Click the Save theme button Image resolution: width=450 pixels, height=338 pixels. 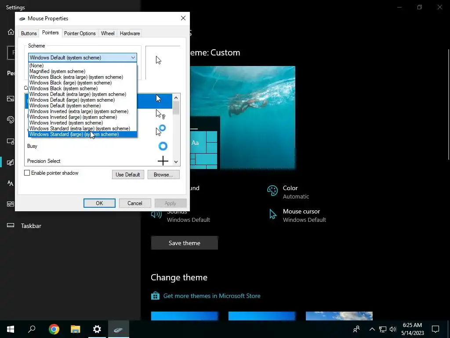(185, 243)
